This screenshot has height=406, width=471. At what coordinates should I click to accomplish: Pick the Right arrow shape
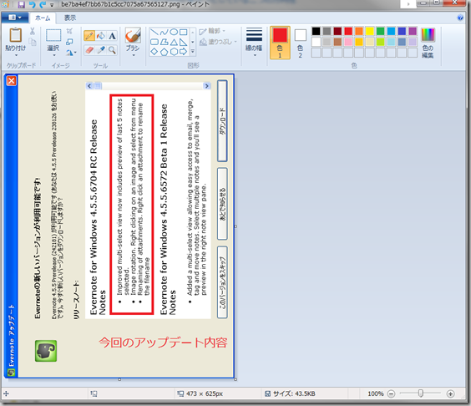click(x=183, y=52)
